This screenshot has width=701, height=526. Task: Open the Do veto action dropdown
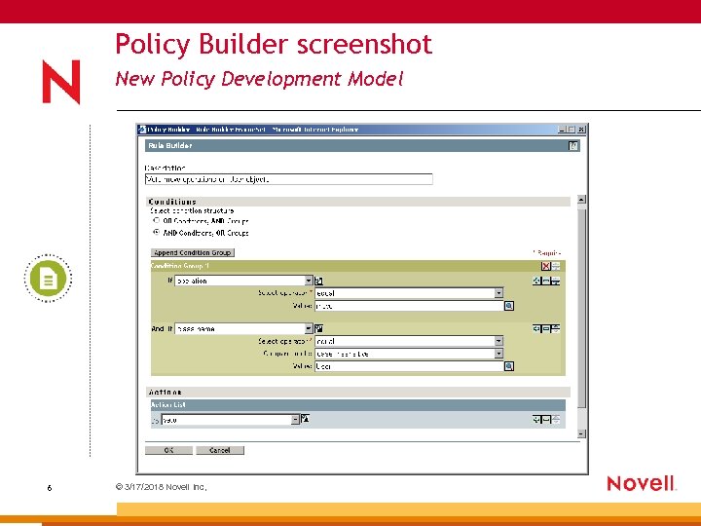296,420
